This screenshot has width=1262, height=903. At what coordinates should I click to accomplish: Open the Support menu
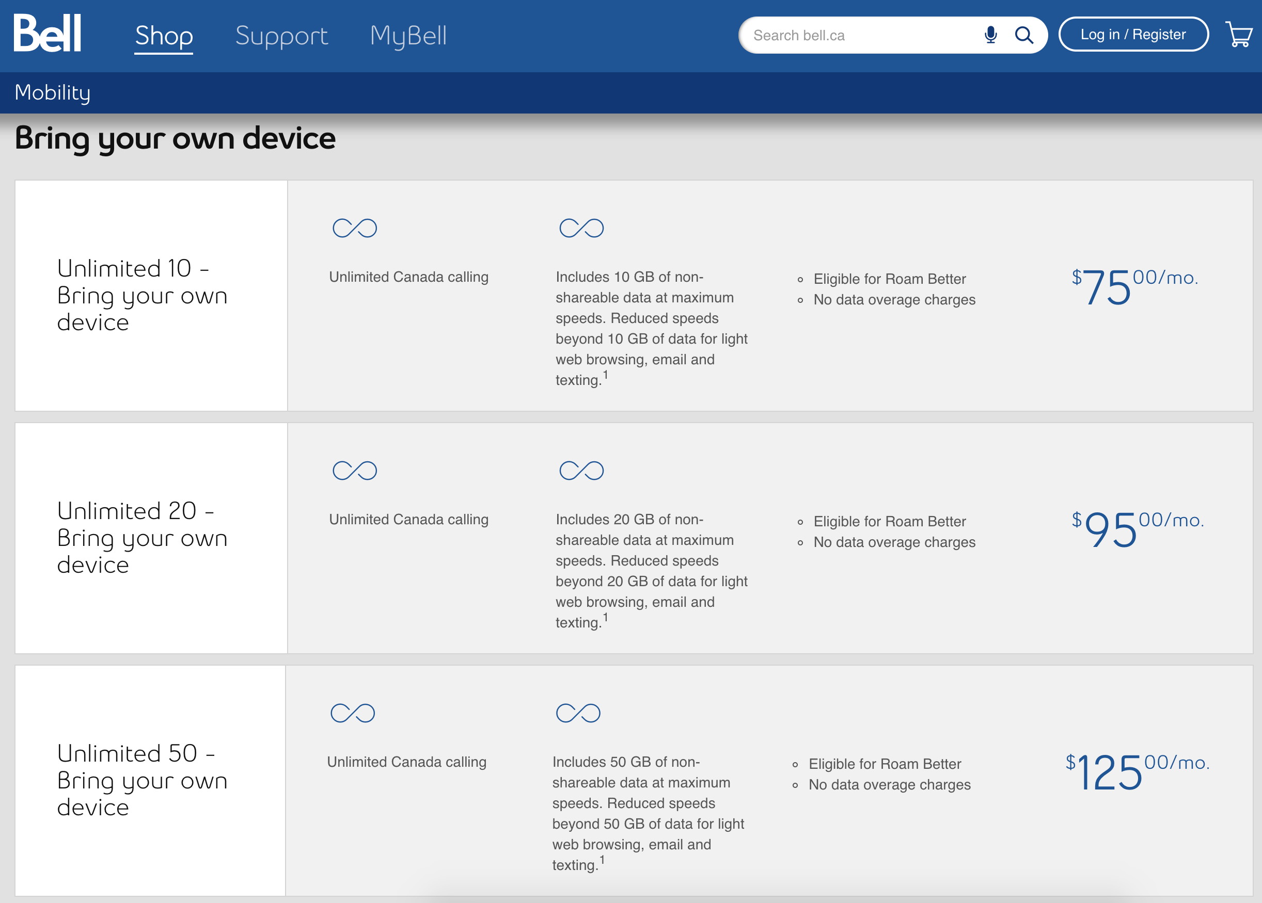[x=281, y=36]
